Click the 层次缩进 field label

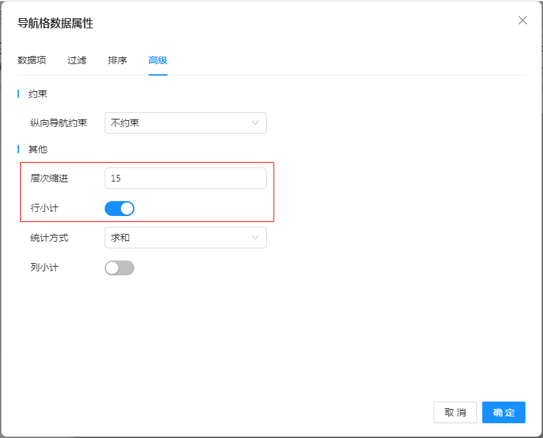point(49,178)
